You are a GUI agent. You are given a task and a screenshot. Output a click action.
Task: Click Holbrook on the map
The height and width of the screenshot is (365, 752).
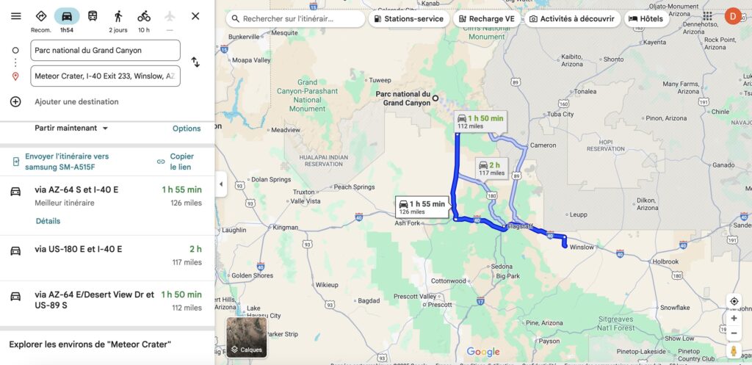pyautogui.click(x=665, y=262)
